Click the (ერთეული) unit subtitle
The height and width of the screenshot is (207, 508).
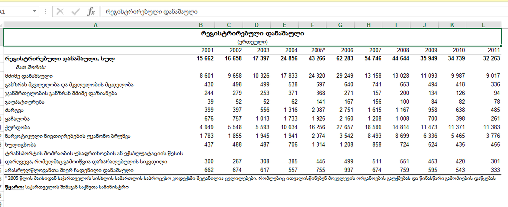[x=253, y=42]
